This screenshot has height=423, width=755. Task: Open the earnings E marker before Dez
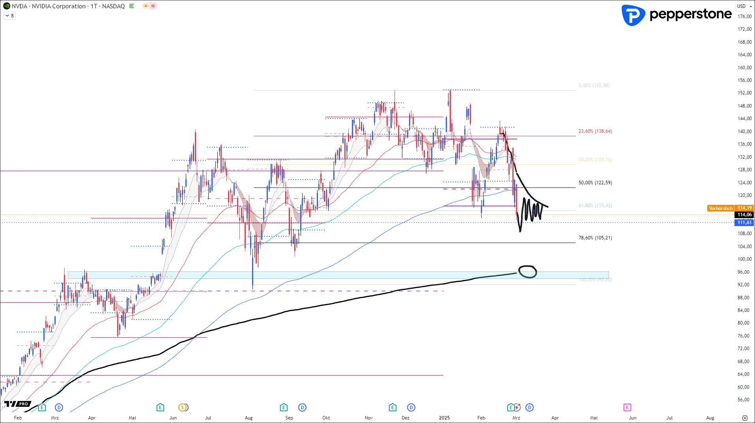point(392,407)
